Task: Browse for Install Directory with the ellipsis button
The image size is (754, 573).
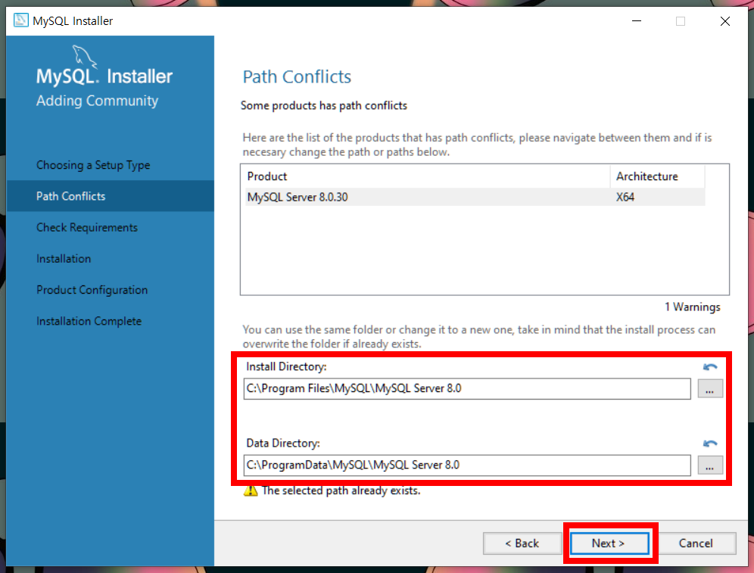Action: click(710, 388)
